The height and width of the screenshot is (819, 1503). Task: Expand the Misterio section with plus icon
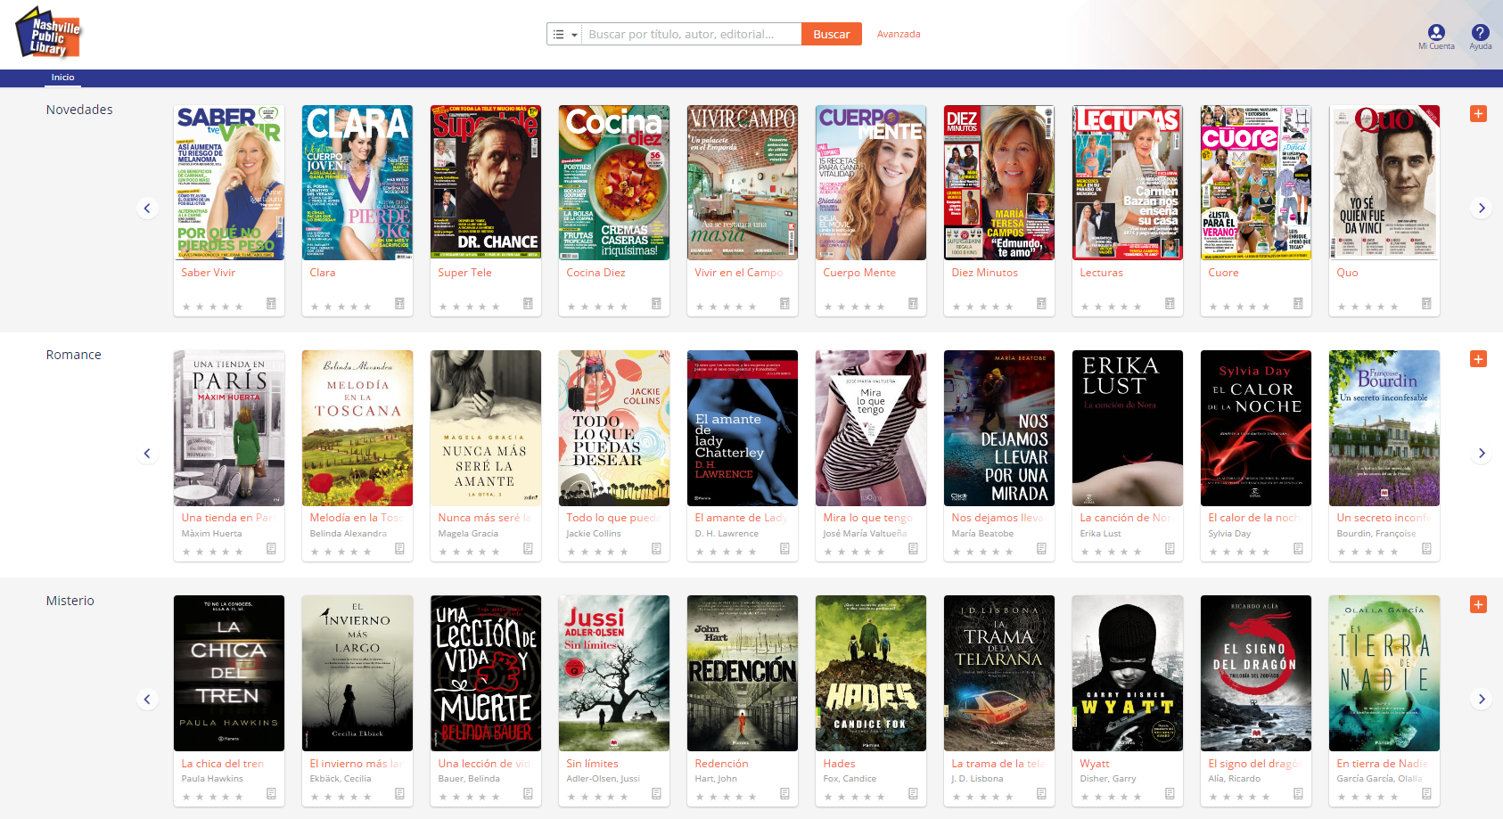[1478, 604]
